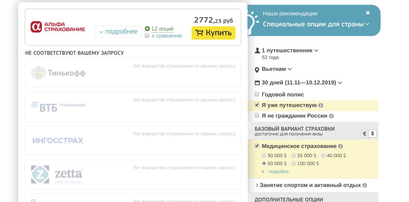Toggle the Медицинское страхование checkbox
The height and width of the screenshot is (202, 409).
click(x=257, y=146)
